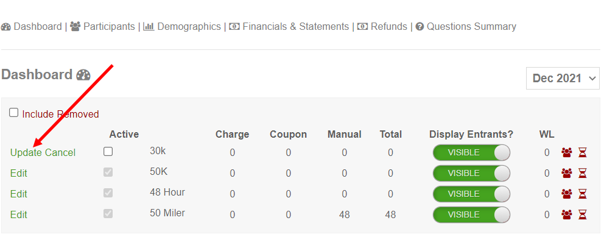The width and height of the screenshot is (604, 237).
Task: Click the group icon in 50 Miler row
Action: (566, 214)
